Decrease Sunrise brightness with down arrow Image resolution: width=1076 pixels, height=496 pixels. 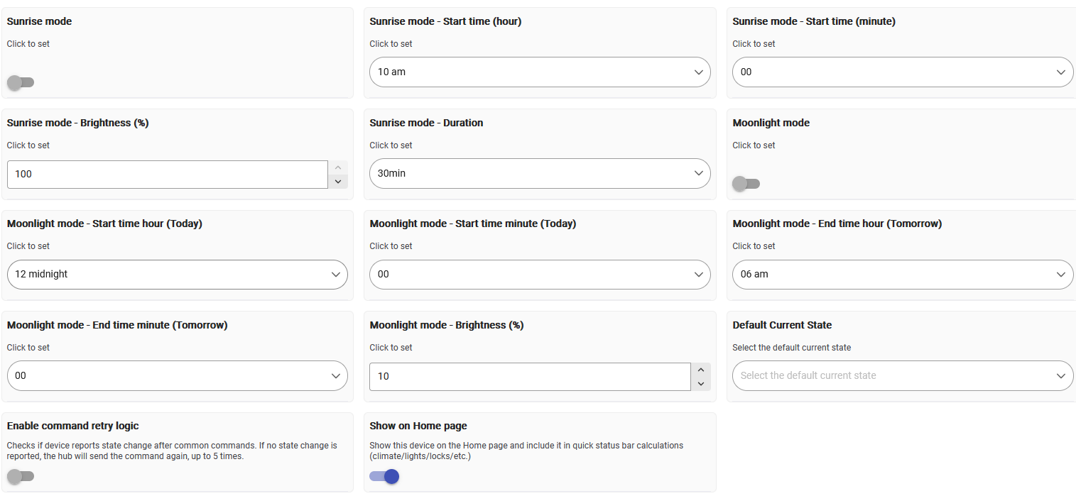pos(338,182)
